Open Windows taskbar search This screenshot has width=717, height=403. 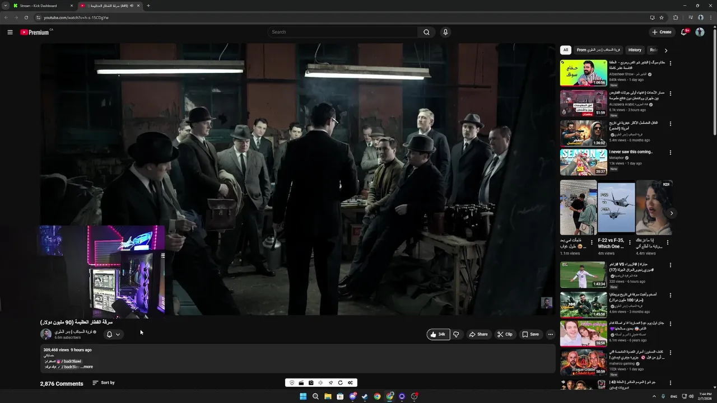tap(315, 396)
